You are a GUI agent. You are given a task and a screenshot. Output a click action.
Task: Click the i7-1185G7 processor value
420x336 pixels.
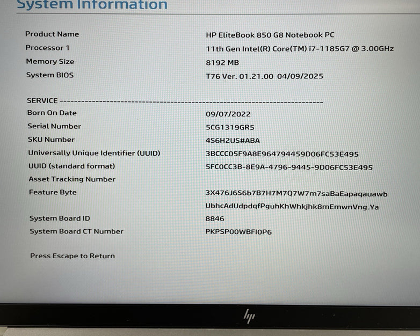click(x=300, y=49)
